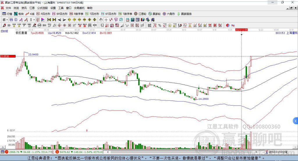
Task: Select the red pencil drawing tool
Action: (4, 26)
